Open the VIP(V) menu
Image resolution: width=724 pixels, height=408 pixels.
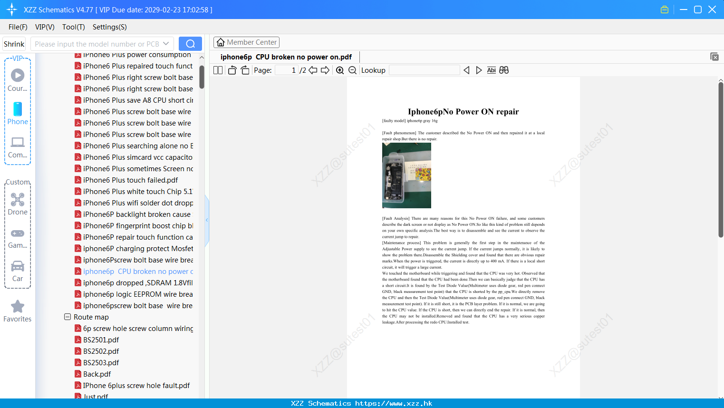tap(45, 27)
